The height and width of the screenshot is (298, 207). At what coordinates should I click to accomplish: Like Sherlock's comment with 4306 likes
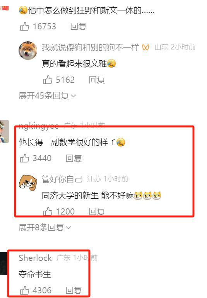24,290
